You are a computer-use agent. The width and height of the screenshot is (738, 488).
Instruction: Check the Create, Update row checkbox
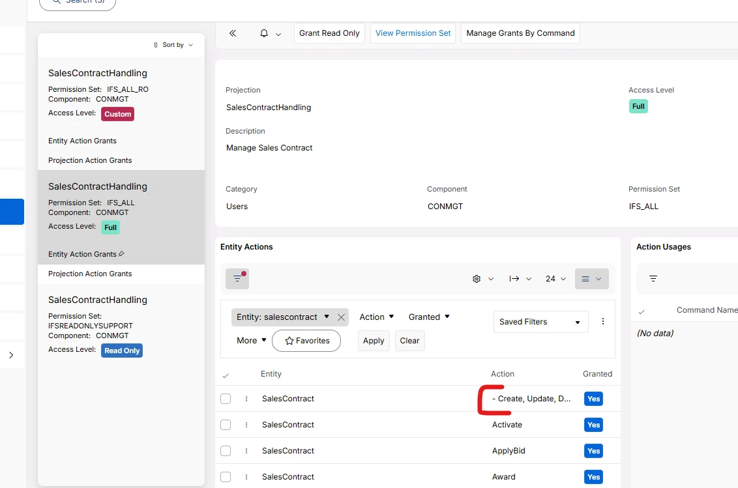pos(226,399)
